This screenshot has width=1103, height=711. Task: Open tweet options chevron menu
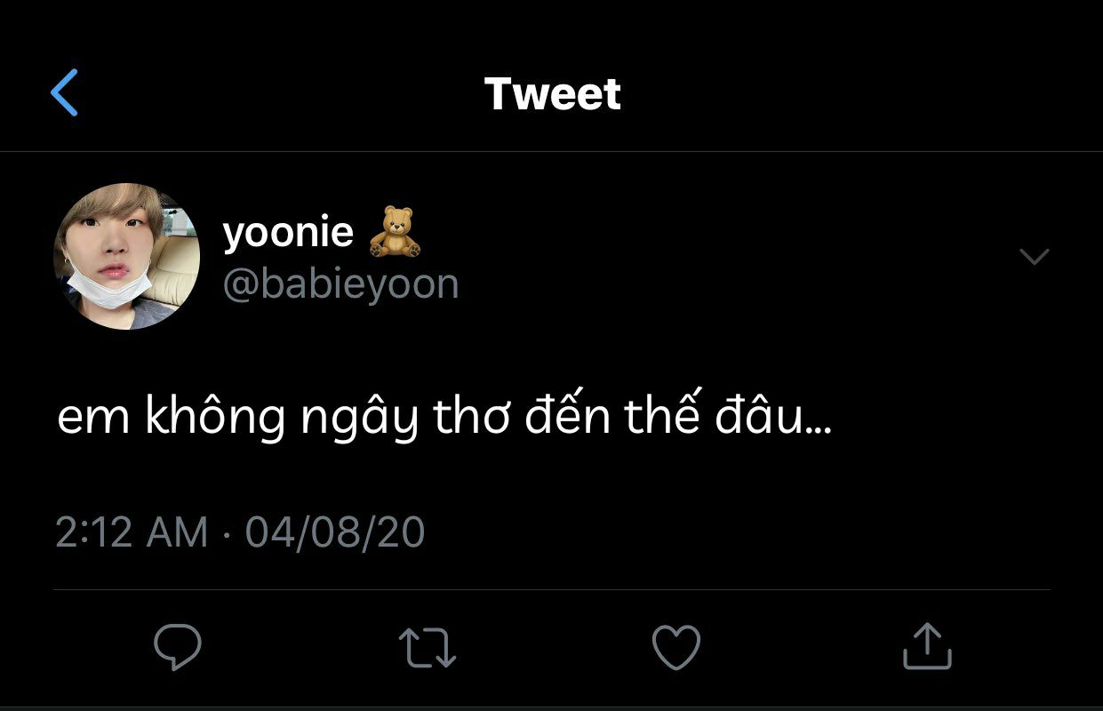pos(1034,257)
